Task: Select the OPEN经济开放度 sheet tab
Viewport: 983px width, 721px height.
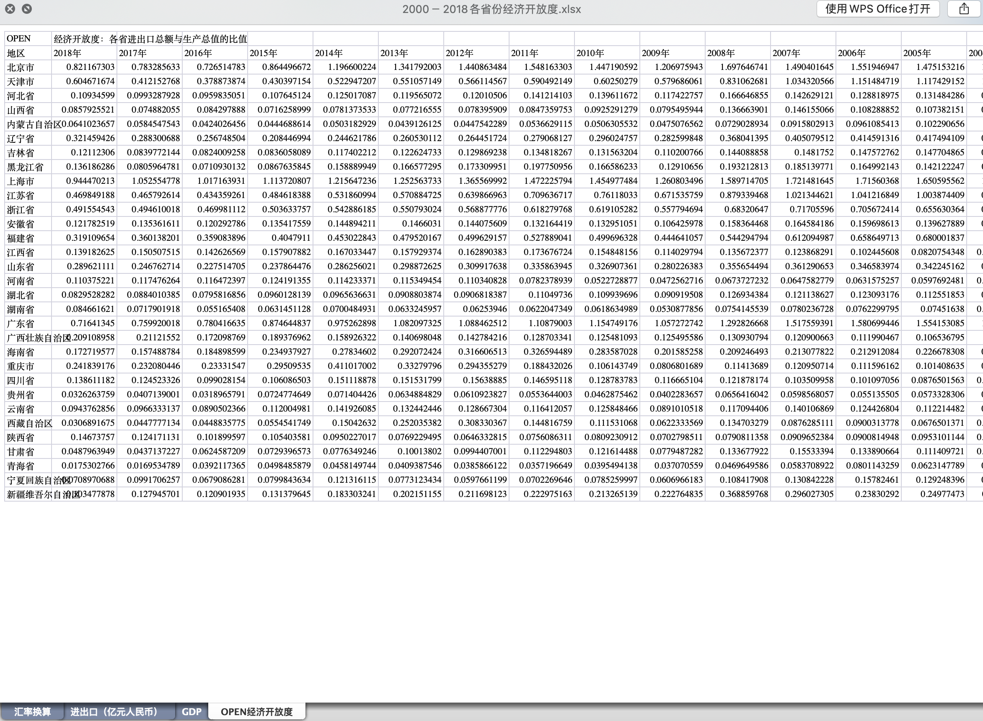Action: tap(257, 712)
